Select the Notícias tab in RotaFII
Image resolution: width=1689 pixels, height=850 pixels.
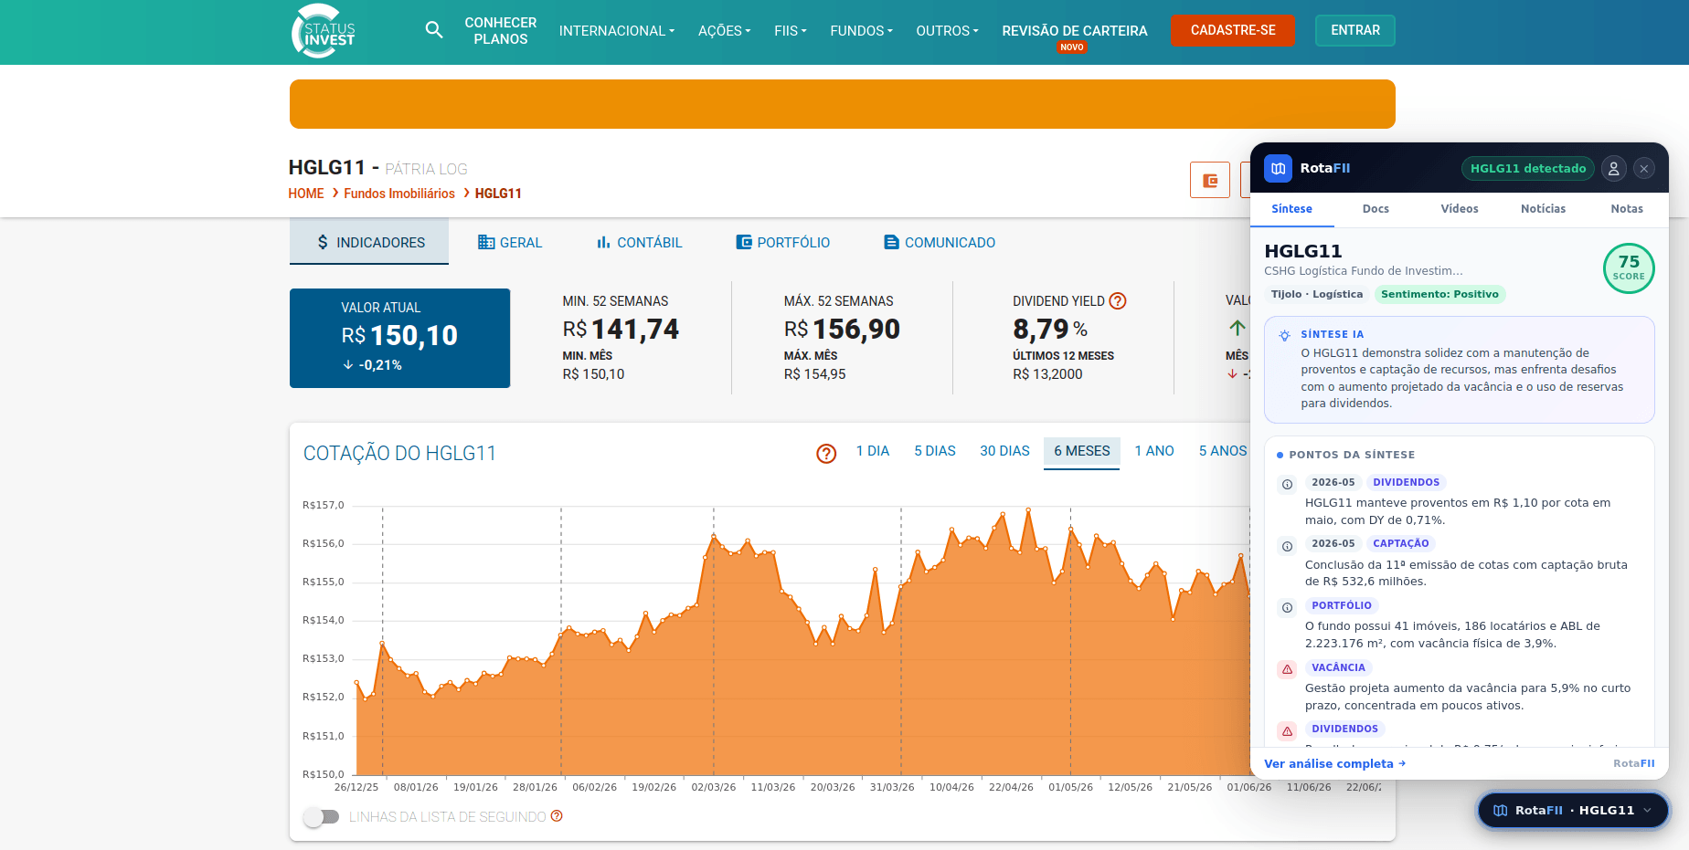click(1543, 209)
